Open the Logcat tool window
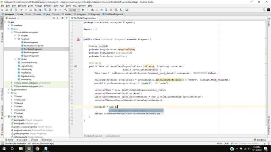The width and height of the screenshot is (271, 152). pyautogui.click(x=22, y=140)
